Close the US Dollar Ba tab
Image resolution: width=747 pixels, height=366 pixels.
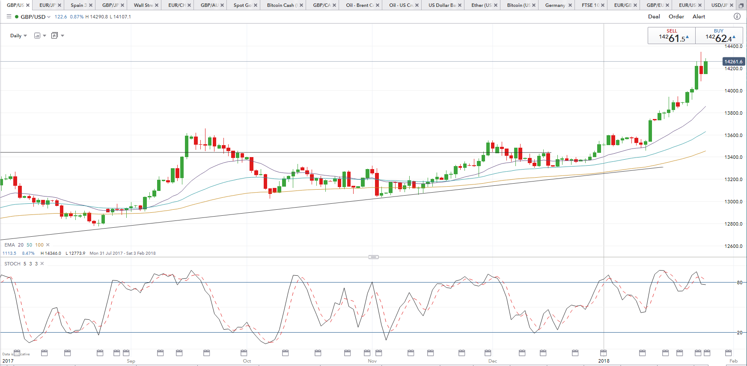(x=460, y=5)
